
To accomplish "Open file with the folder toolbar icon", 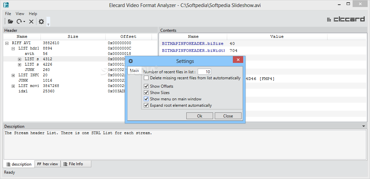I will pyautogui.click(x=10, y=21).
